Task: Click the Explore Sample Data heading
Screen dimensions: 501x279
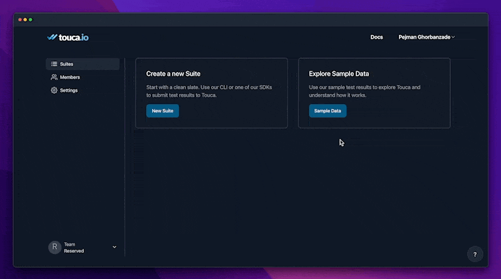Action: [x=339, y=74]
